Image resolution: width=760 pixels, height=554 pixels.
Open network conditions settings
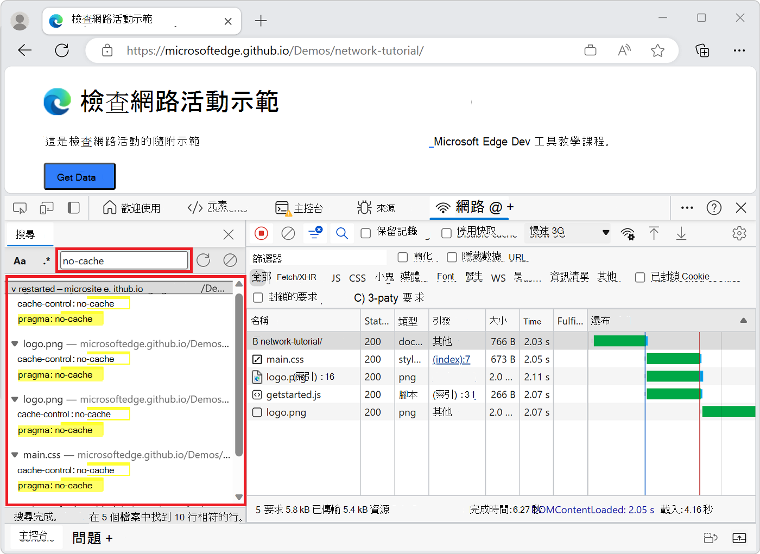(628, 233)
